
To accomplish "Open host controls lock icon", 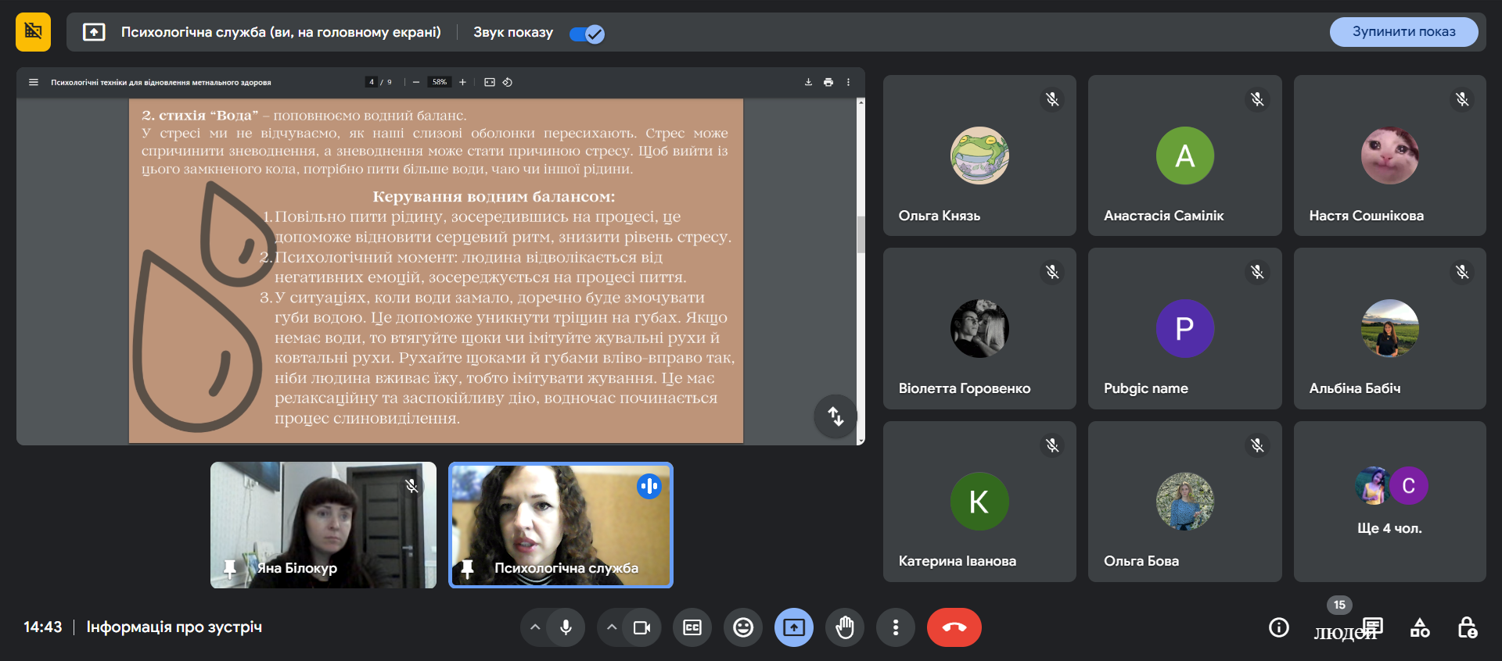I will (1467, 627).
